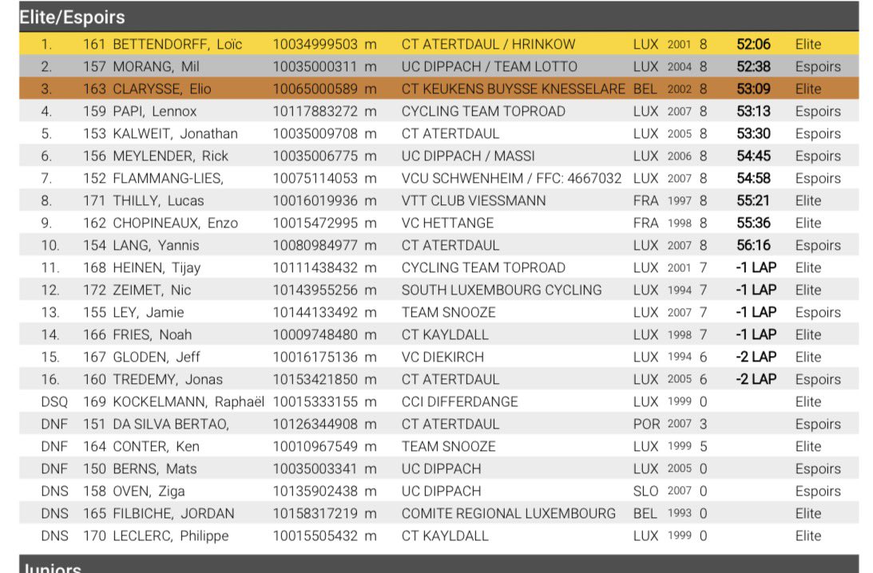
Task: Select rider HEINEN, Tijay
Action: (x=157, y=267)
